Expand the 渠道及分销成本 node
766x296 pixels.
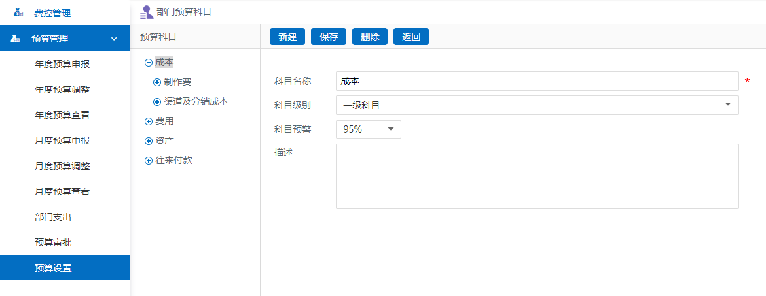click(x=156, y=102)
